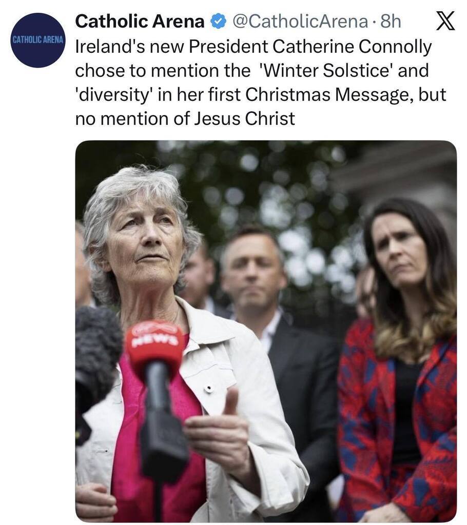Click the black furry microphone windscreen in photo

pos(96,355)
